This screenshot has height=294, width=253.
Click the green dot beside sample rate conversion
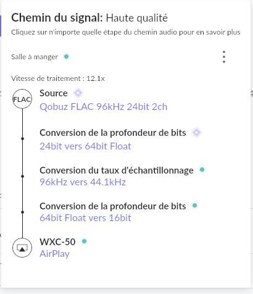(x=202, y=170)
